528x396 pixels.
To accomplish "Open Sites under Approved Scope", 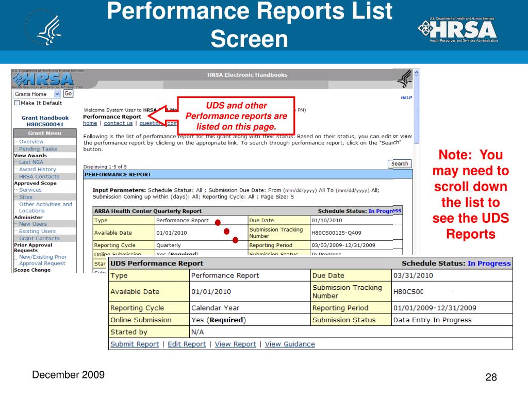I will pos(26,197).
